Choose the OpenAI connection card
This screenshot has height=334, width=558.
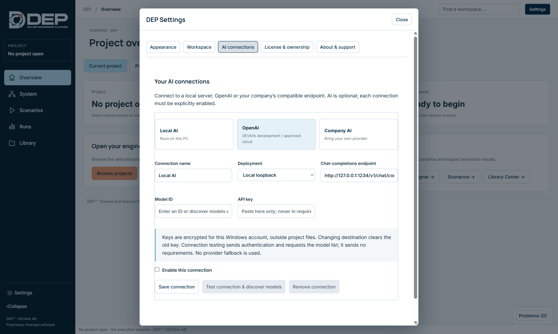pos(276,134)
